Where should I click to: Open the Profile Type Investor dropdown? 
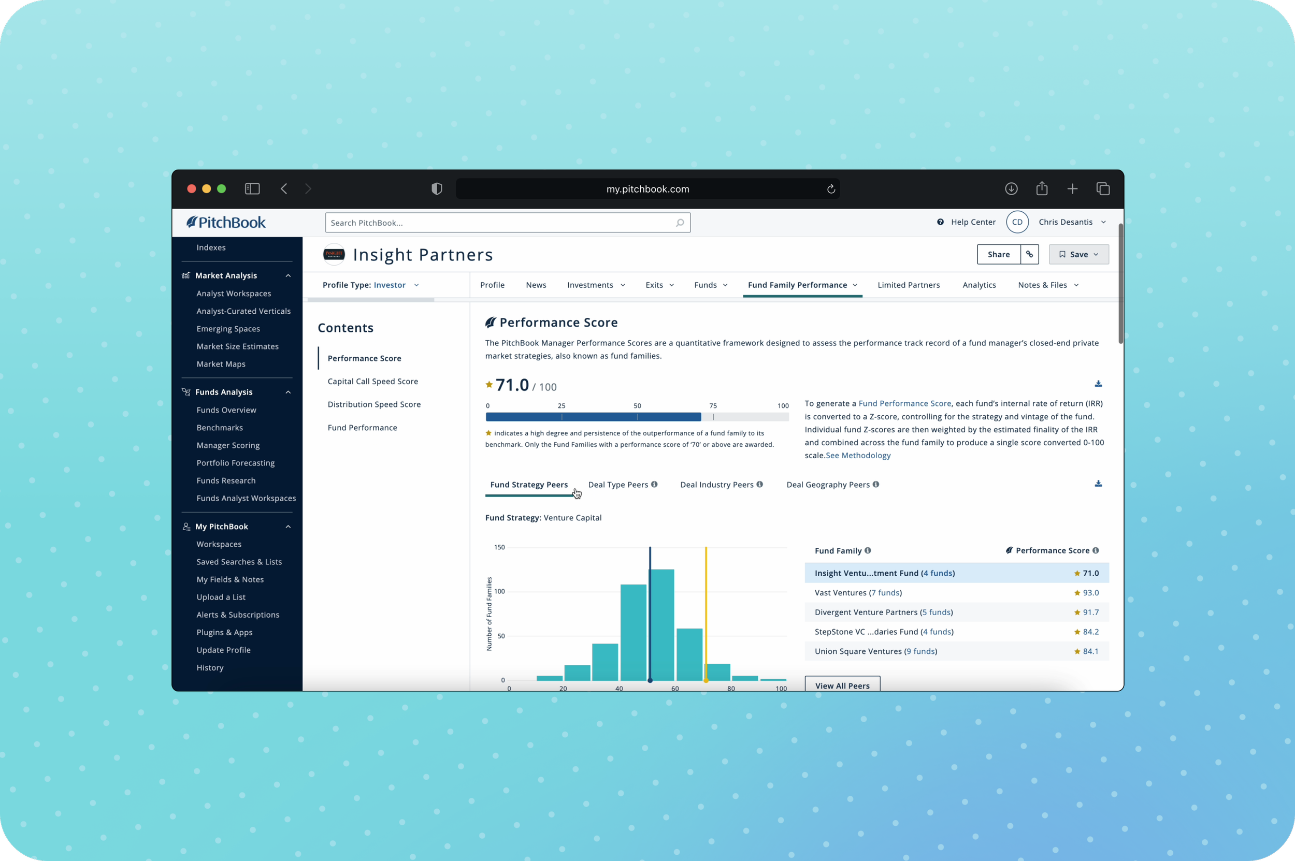click(x=371, y=285)
